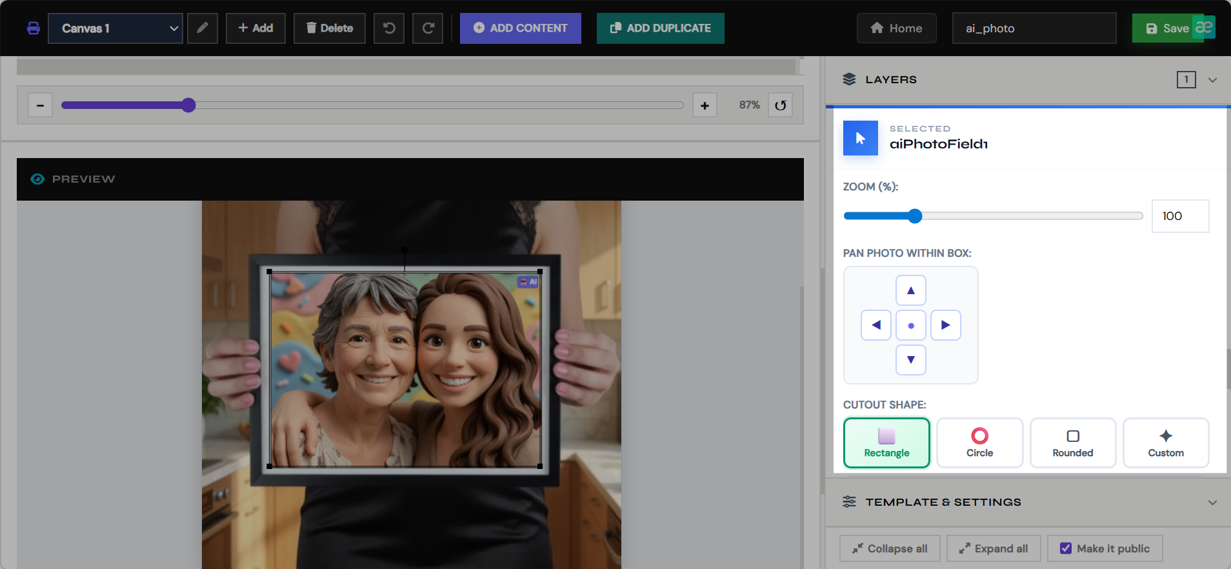Click Expand all button
This screenshot has width=1231, height=569.
pos(994,548)
